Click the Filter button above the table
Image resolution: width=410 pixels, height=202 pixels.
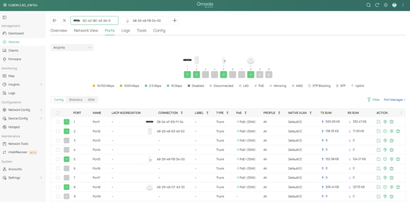374,100
